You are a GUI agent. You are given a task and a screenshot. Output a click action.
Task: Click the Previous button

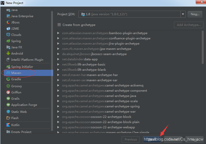pyautogui.click(x=131, y=140)
